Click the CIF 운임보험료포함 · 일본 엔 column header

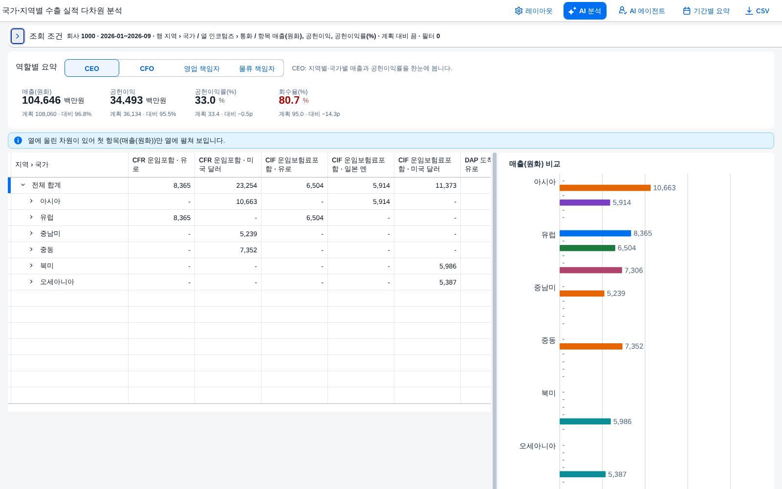click(361, 165)
